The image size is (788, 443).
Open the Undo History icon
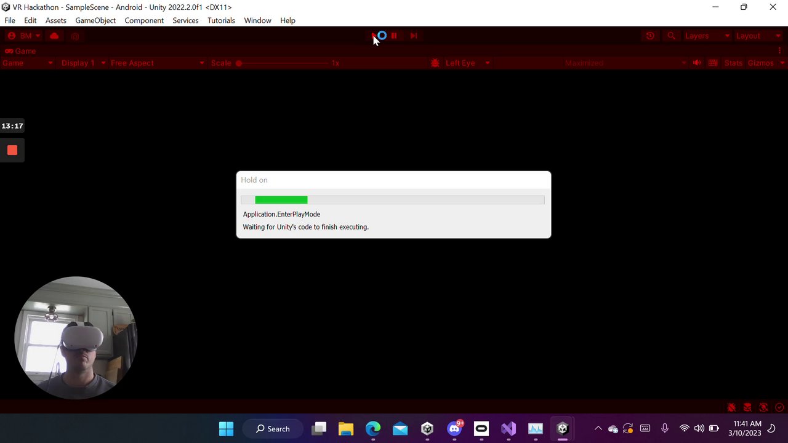click(650, 36)
